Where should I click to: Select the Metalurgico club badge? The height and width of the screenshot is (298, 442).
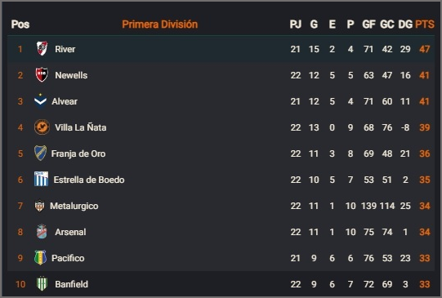tap(39, 206)
